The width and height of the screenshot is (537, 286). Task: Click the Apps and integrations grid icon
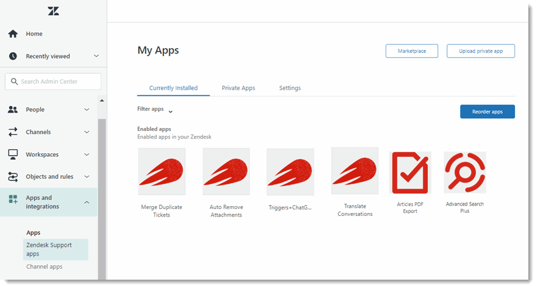point(13,199)
